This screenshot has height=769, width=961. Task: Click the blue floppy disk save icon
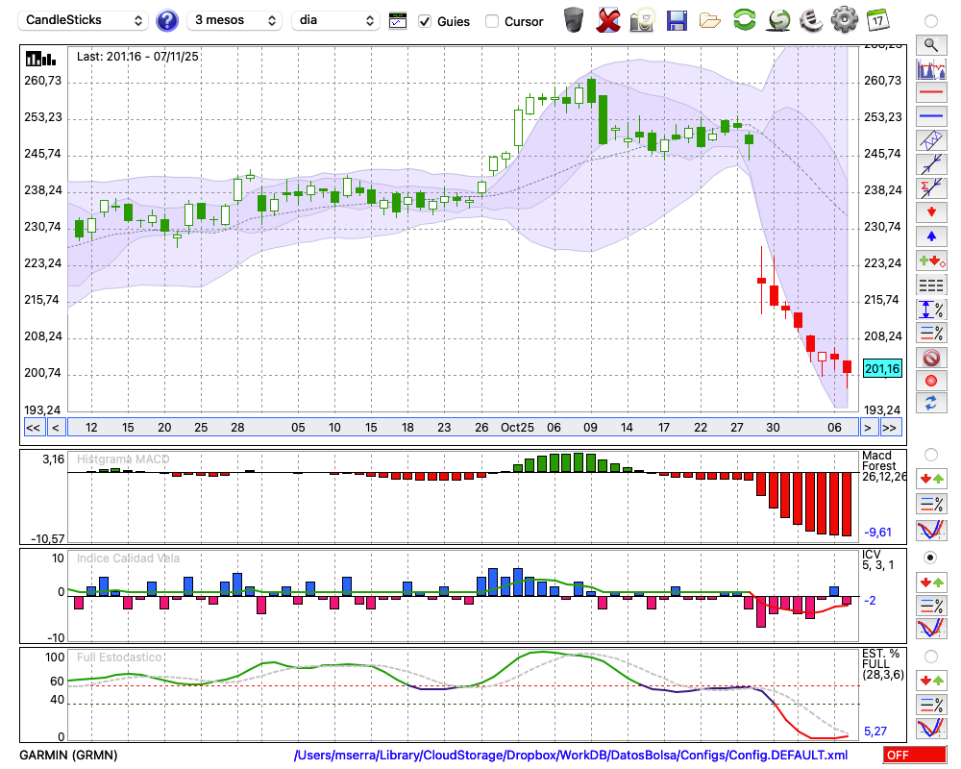(x=677, y=20)
